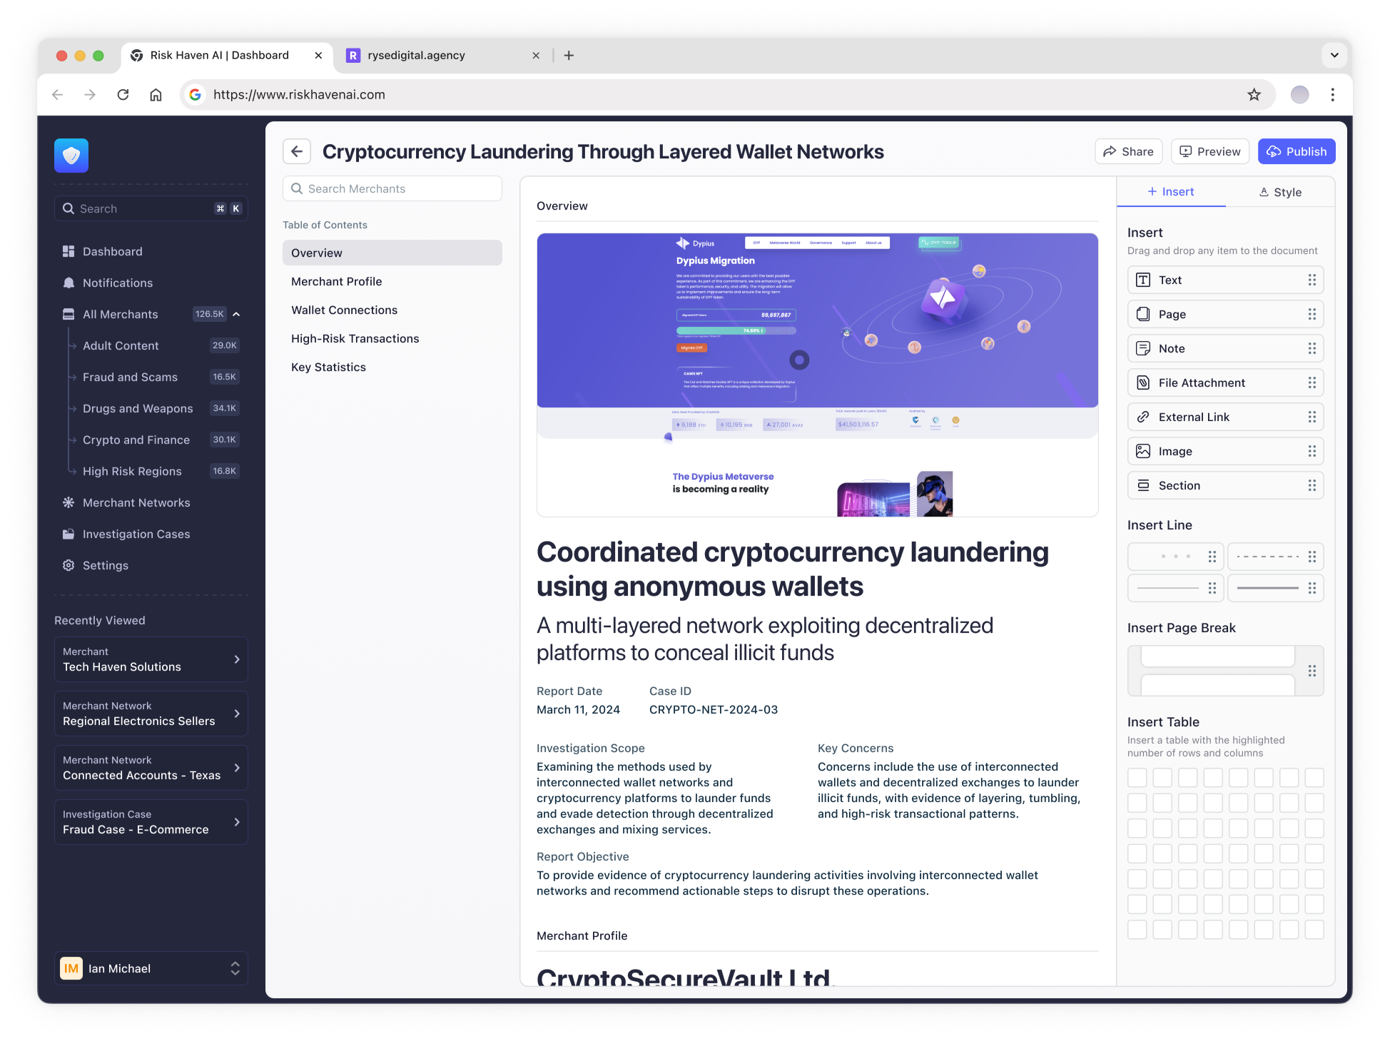Click the Search Merchants field
This screenshot has width=1390, height=1041.
[x=392, y=188]
